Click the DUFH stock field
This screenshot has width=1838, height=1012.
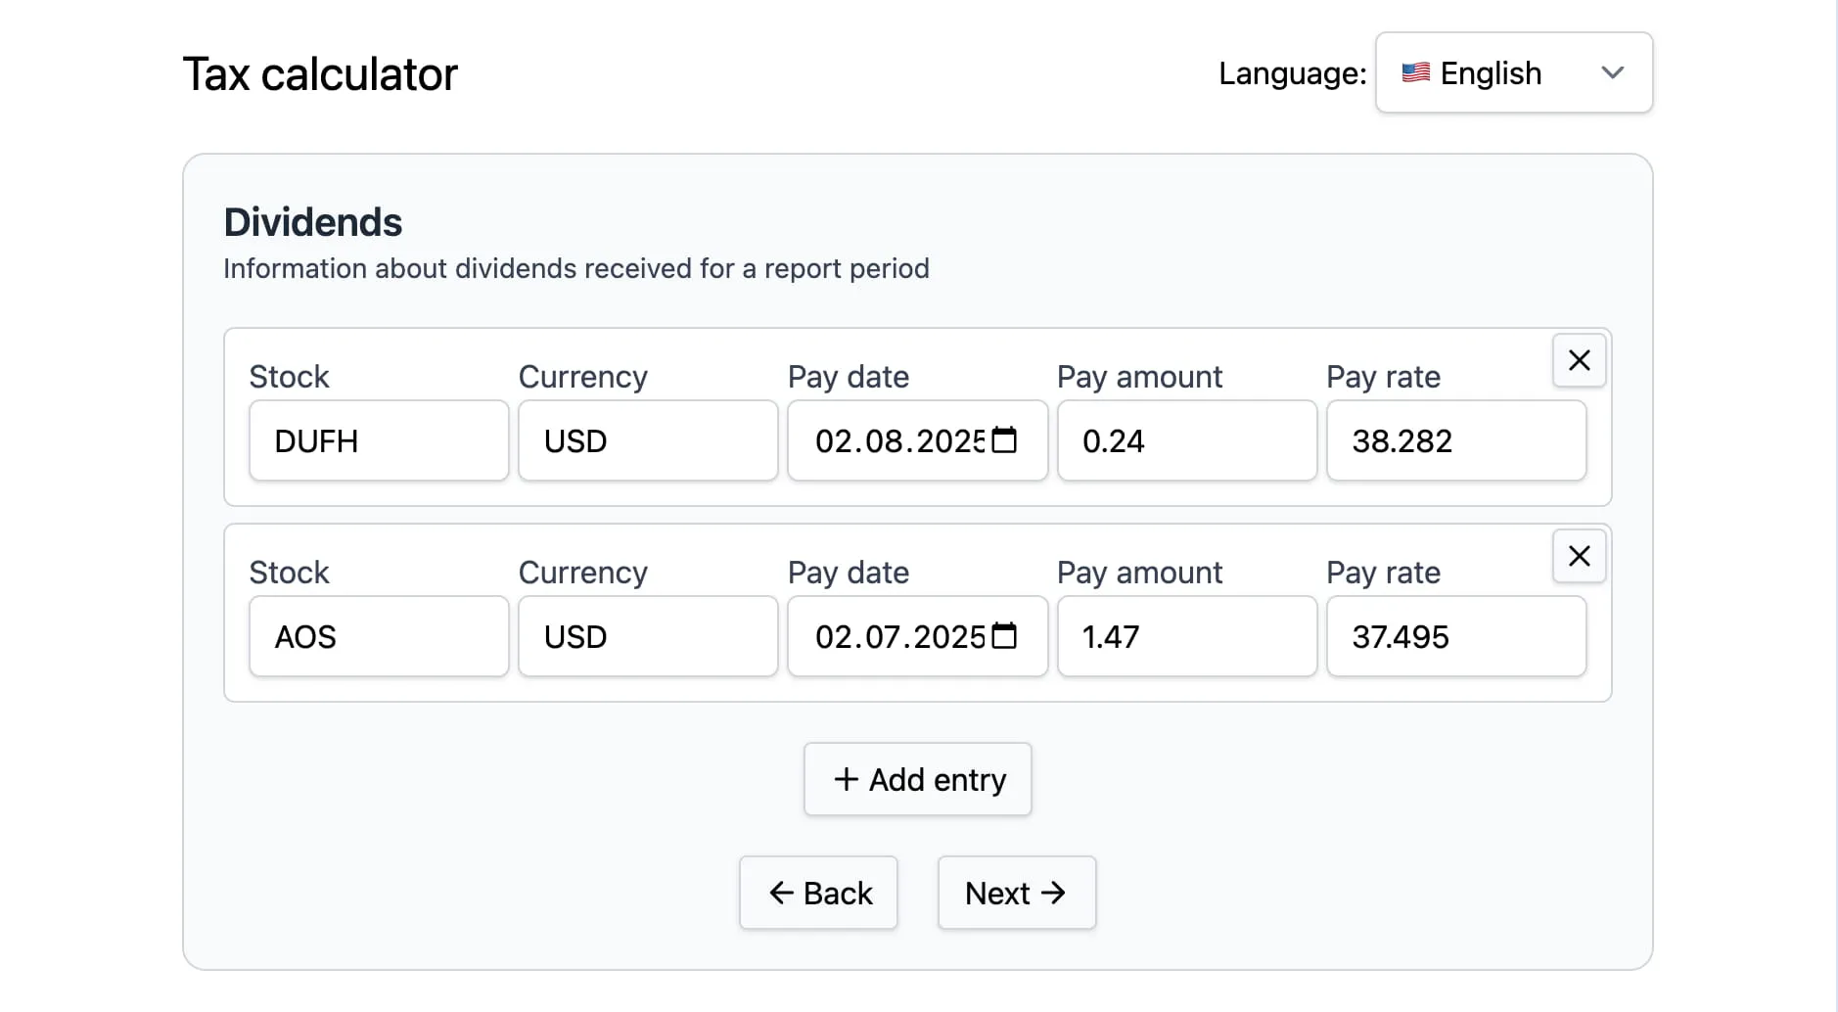(x=378, y=440)
